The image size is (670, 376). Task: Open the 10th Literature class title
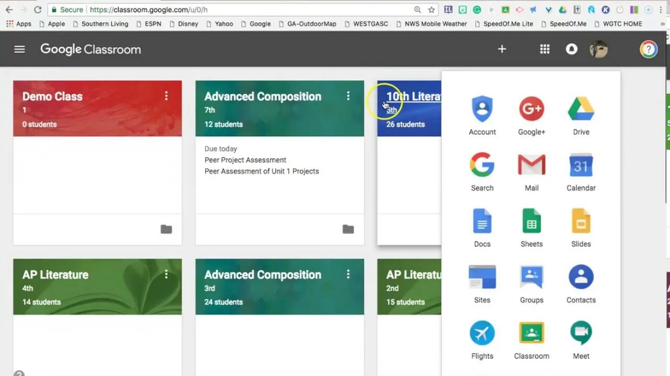pos(413,97)
